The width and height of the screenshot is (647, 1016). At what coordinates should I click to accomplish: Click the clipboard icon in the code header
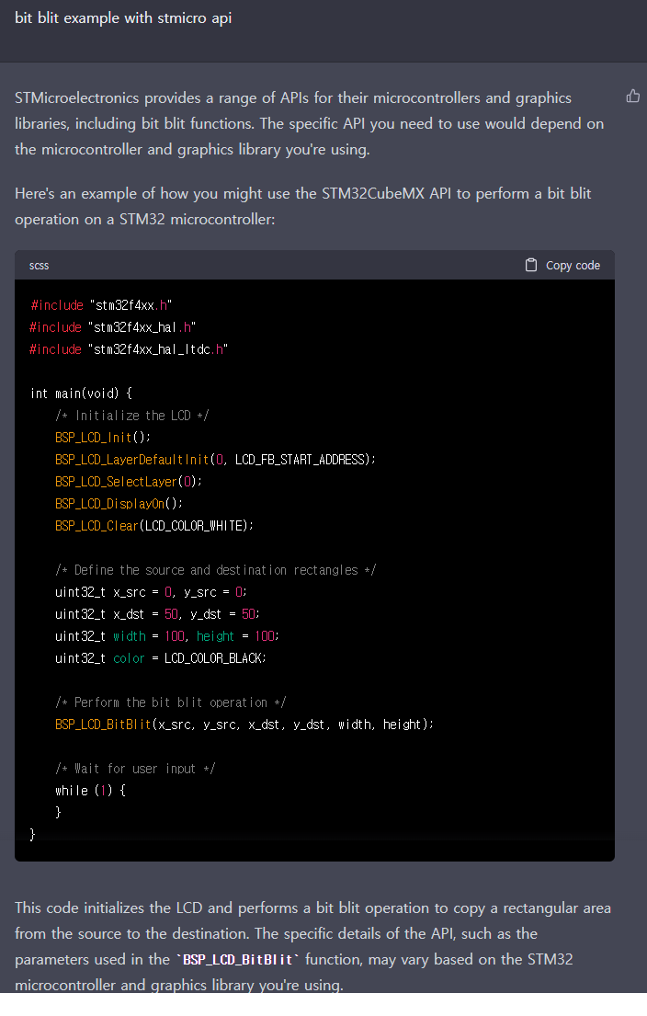point(531,265)
